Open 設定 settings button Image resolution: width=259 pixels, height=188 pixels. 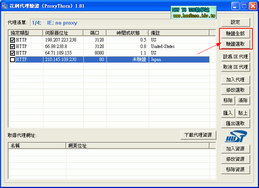coord(236,22)
